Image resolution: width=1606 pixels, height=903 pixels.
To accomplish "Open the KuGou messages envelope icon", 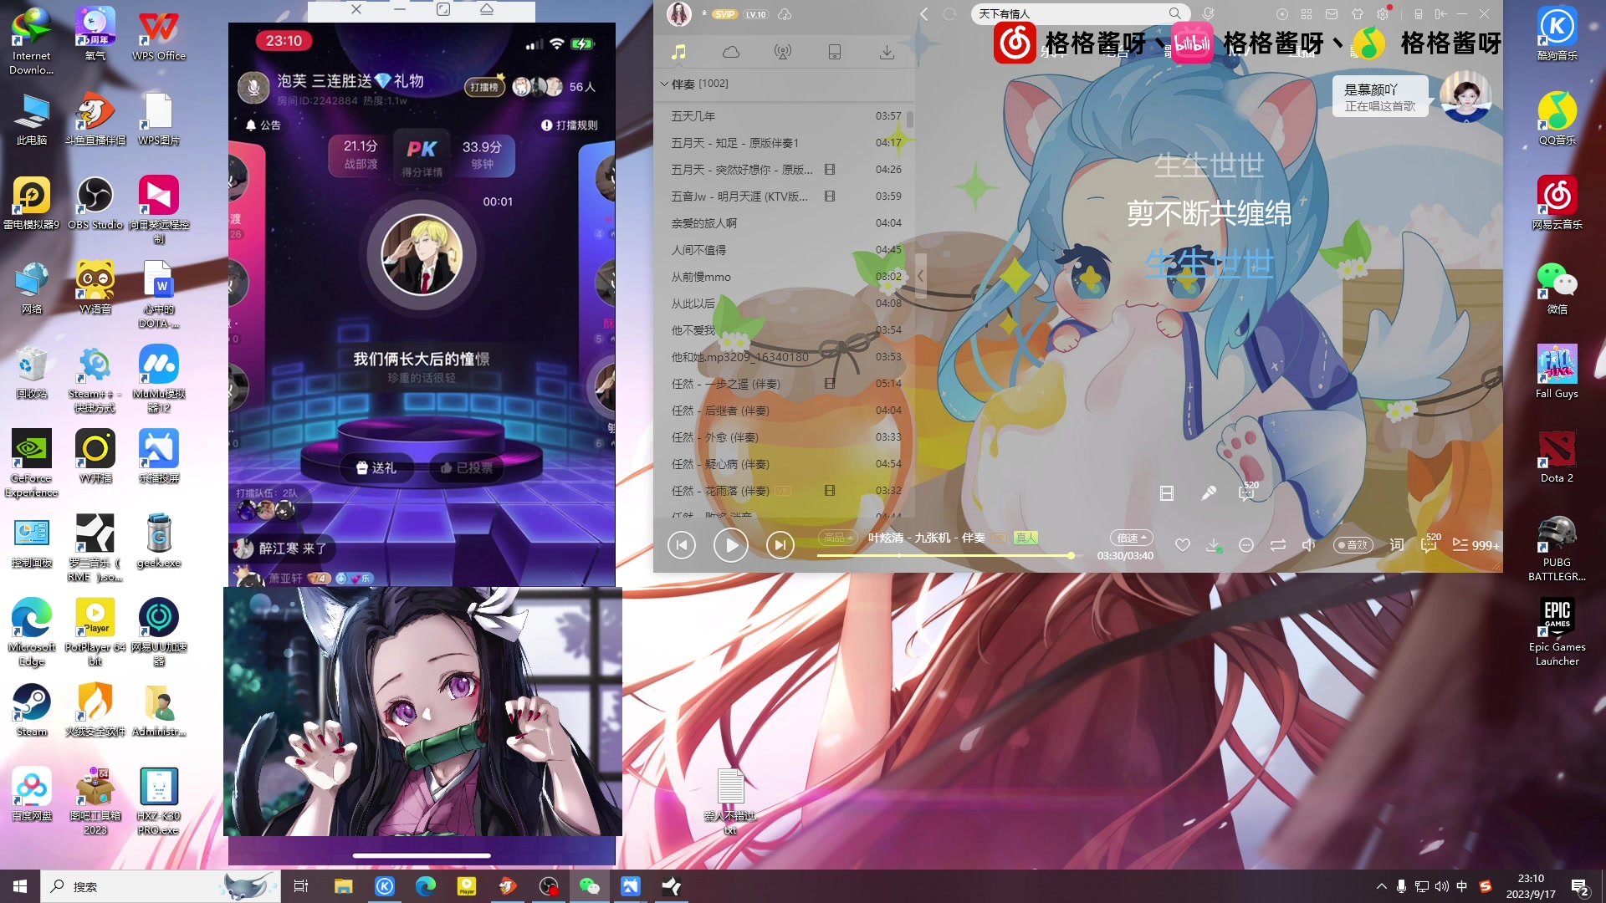I will (x=1332, y=14).
